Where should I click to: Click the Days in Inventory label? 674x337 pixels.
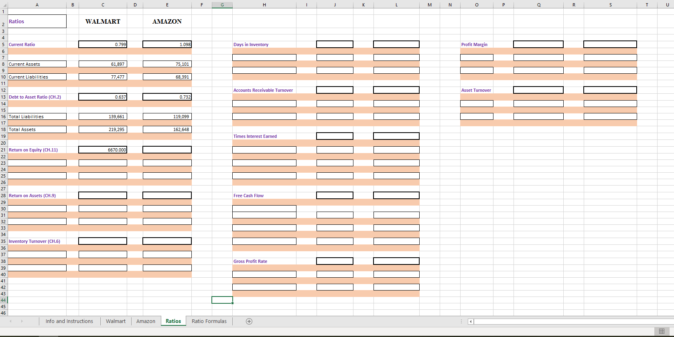pos(251,44)
